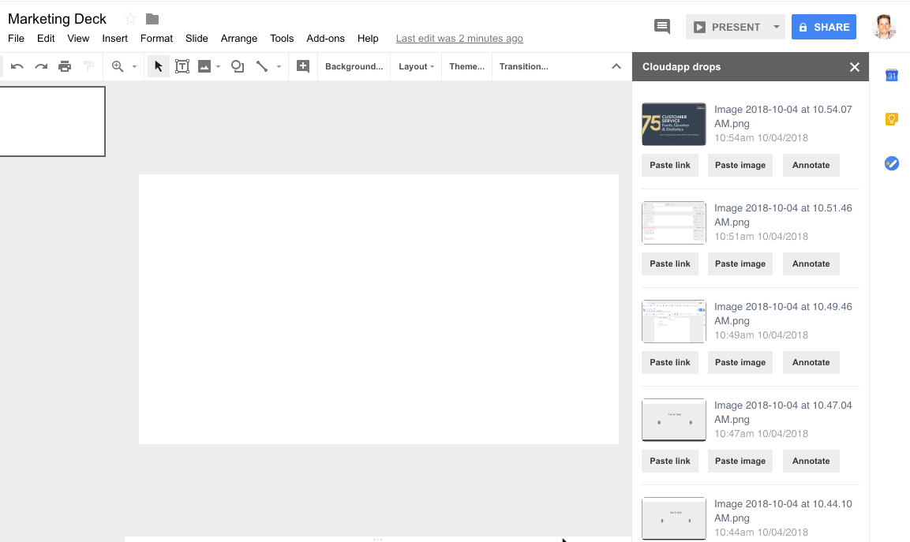Click the Print icon
This screenshot has height=542, width=910.
[x=65, y=66]
